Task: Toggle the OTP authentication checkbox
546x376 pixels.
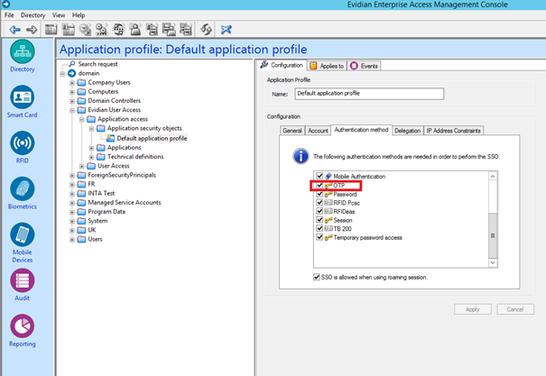Action: 318,185
